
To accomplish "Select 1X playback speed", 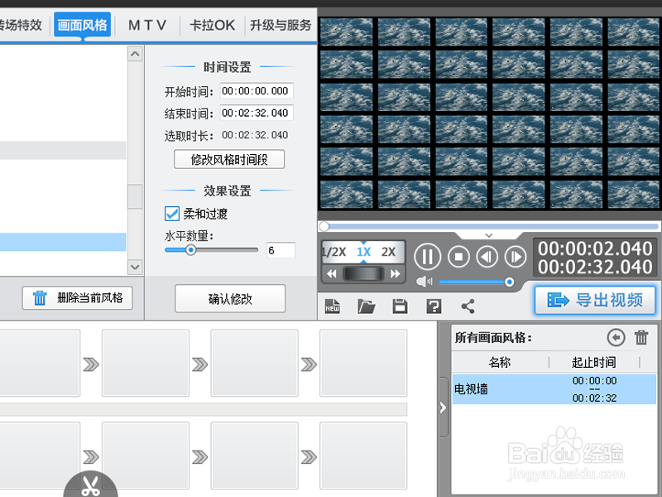I will click(x=363, y=252).
